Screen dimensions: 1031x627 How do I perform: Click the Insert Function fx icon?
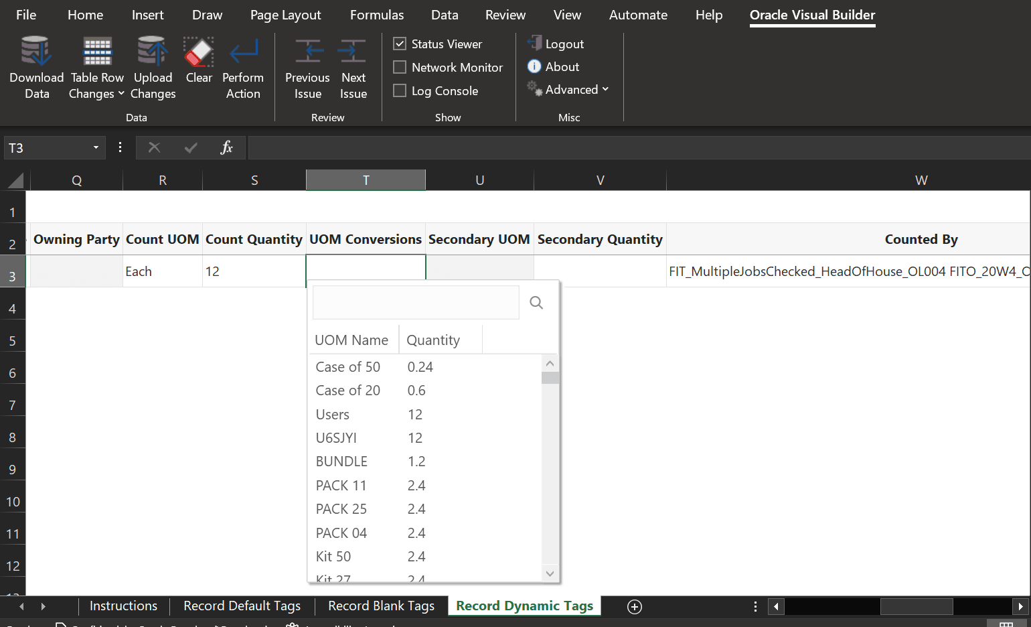pyautogui.click(x=226, y=147)
